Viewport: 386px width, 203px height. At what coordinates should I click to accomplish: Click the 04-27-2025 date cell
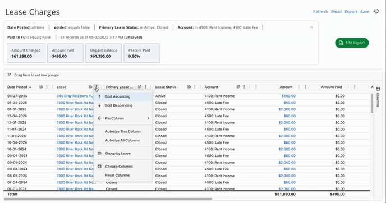[17, 96]
